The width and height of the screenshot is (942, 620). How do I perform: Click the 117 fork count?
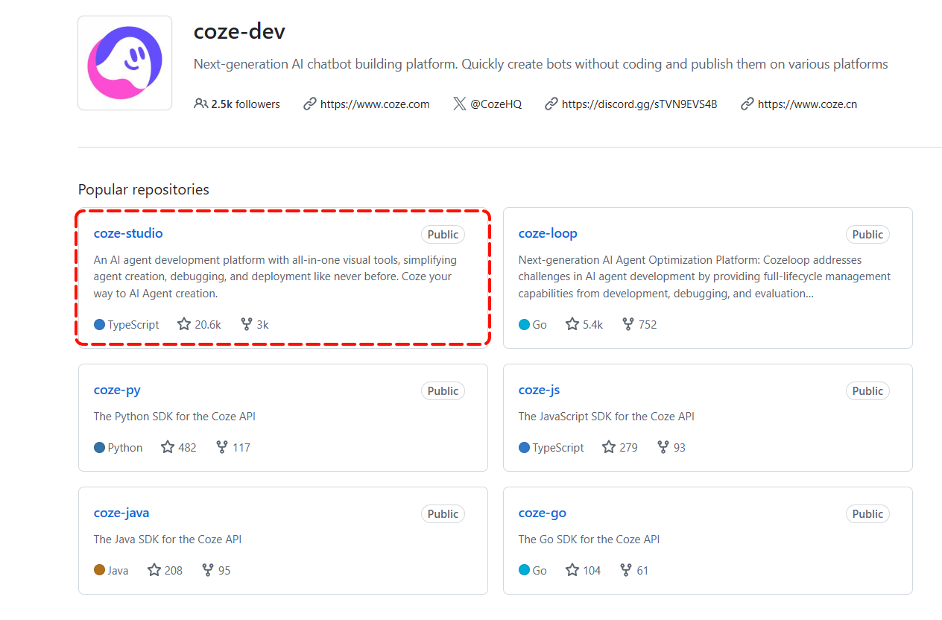[x=241, y=448]
